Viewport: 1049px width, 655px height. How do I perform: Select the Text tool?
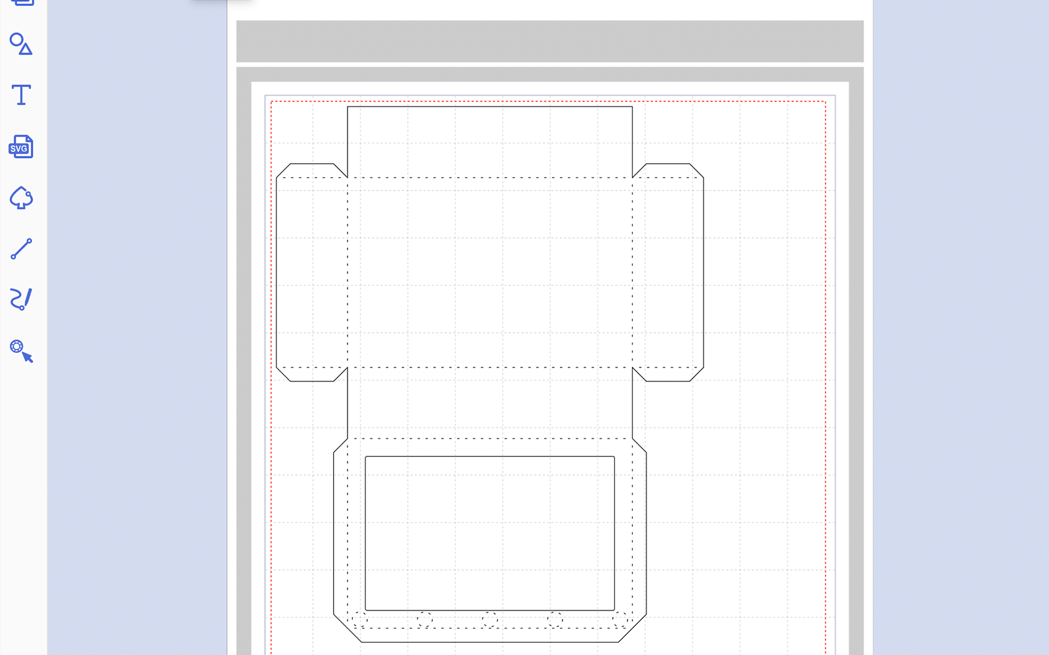tap(20, 95)
